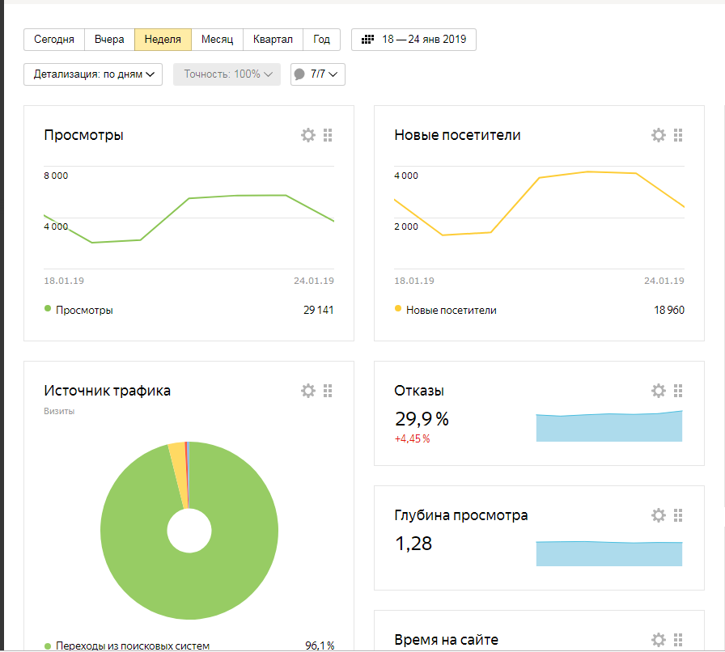Click the Визиты subtitle under Источник трафика

click(59, 411)
